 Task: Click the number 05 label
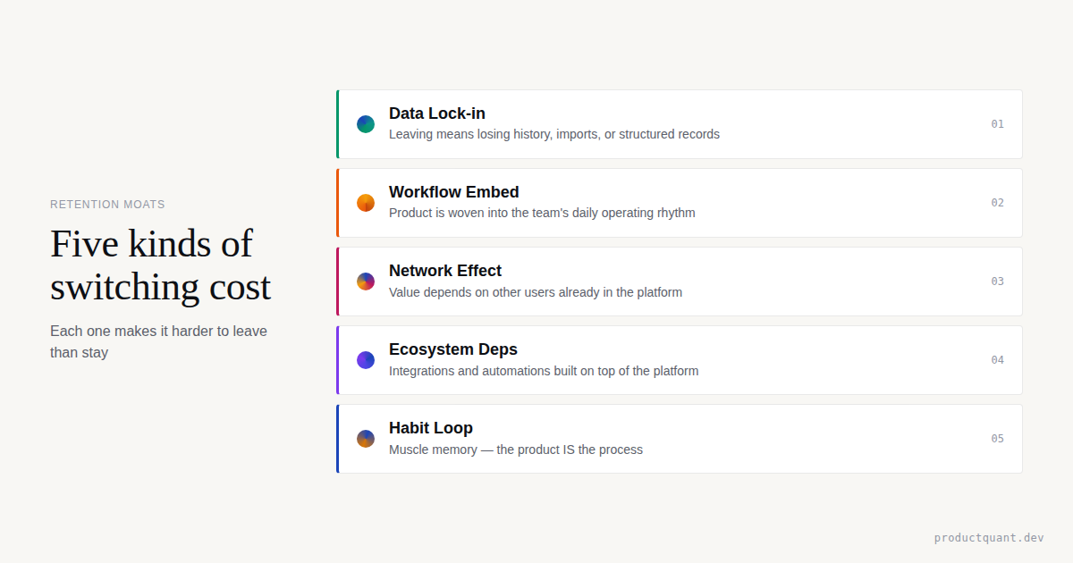pyautogui.click(x=997, y=439)
